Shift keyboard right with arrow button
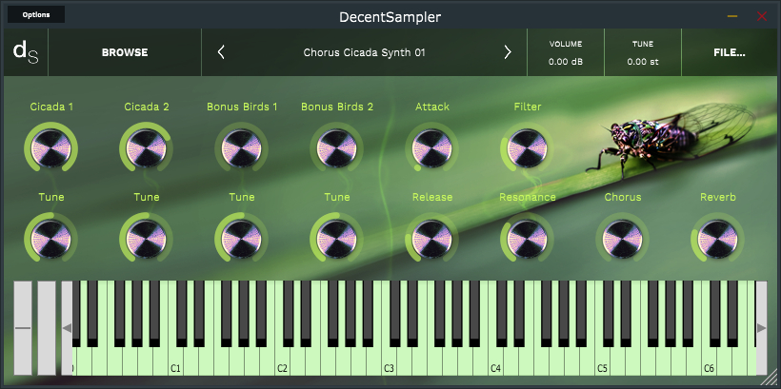The image size is (781, 389). coord(762,328)
